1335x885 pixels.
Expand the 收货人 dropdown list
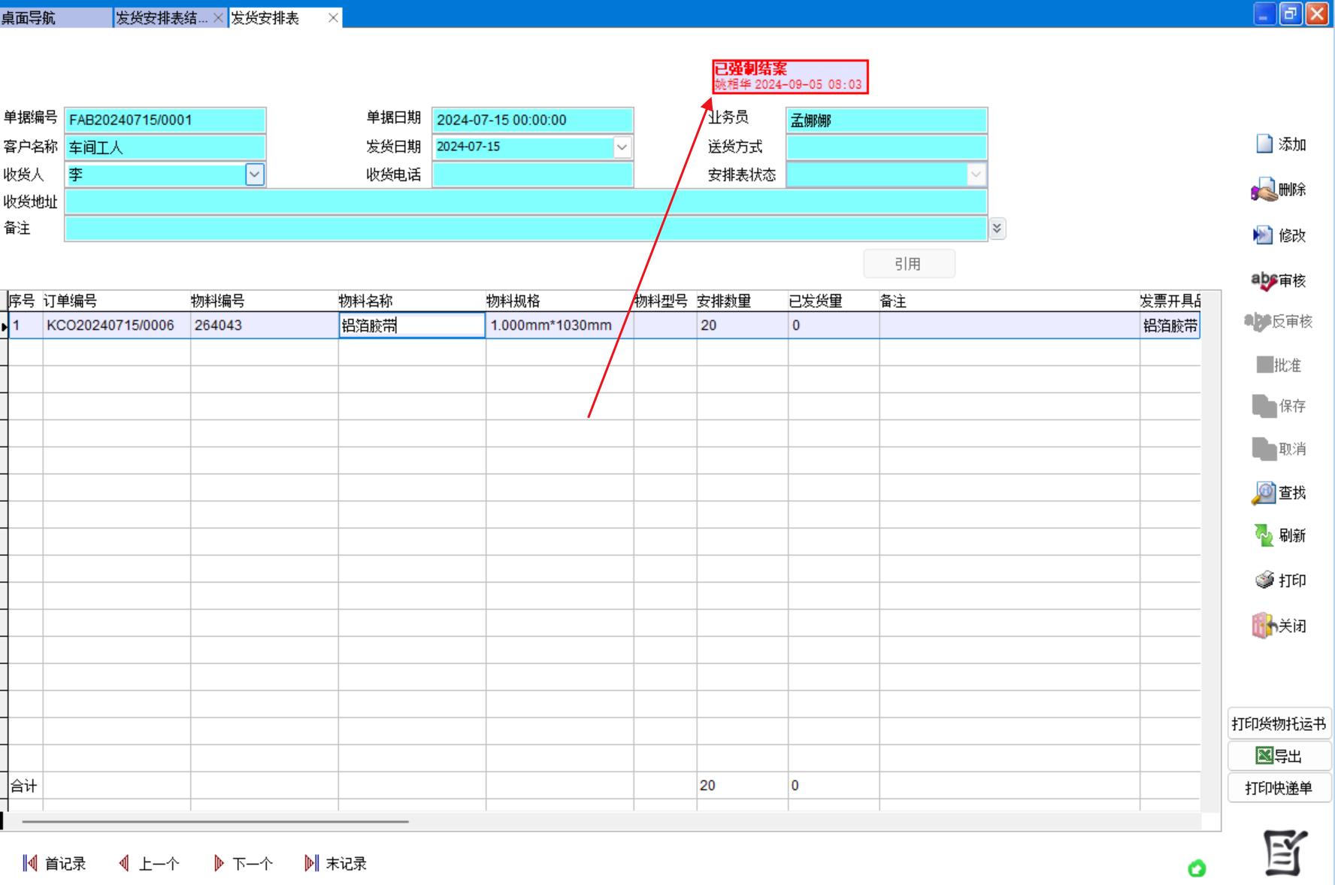(x=255, y=175)
